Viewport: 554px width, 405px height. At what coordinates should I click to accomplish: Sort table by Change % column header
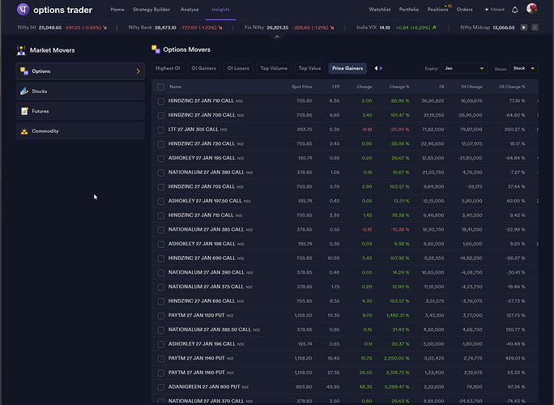pos(399,86)
